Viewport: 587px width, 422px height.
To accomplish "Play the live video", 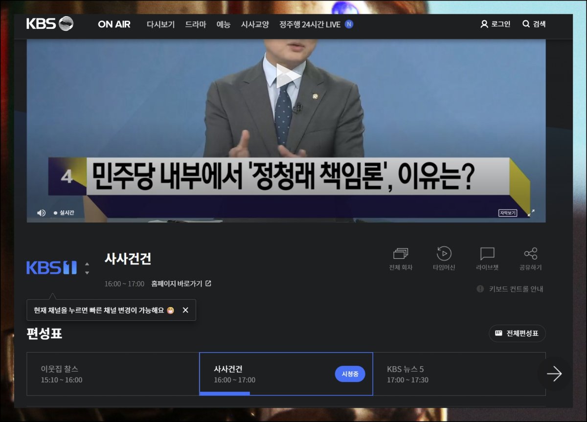I will click(x=289, y=76).
